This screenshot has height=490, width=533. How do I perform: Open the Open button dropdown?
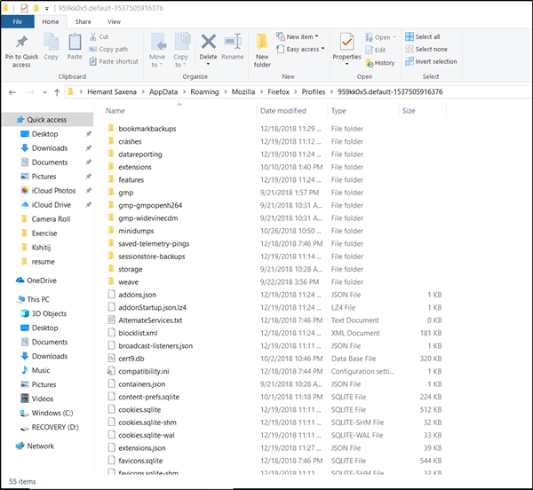point(394,37)
